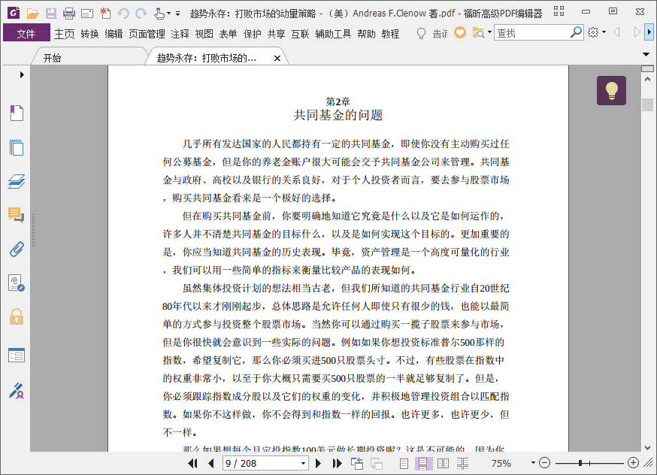Toggle ribbon display mode icon in title bar
657x475 pixels.
[x=559, y=11]
